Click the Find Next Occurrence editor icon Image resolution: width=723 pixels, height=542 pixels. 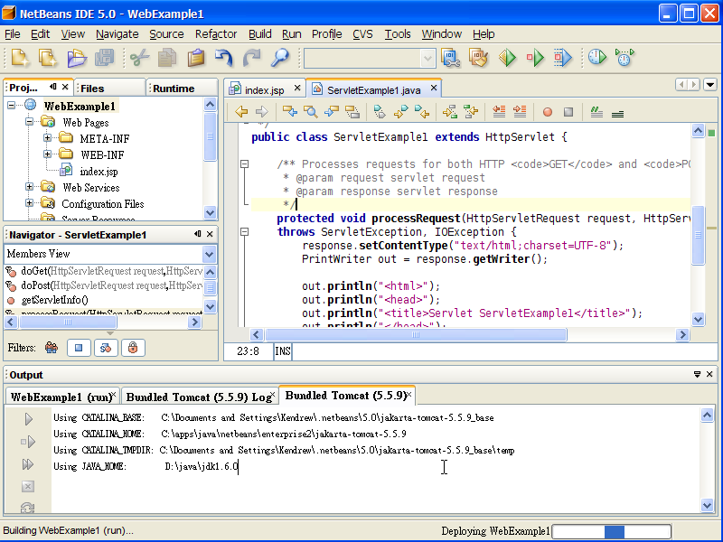coord(332,111)
